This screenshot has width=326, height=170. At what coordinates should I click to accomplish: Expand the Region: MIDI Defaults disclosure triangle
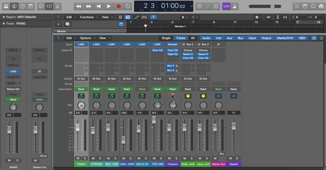pos(4,17)
